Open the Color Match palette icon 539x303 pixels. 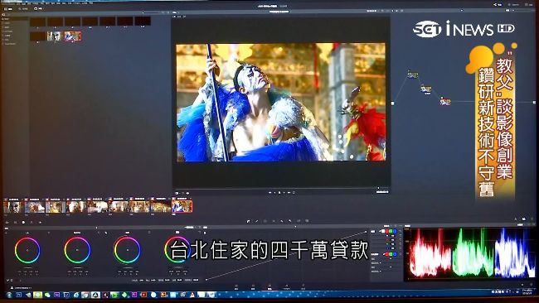point(16,223)
